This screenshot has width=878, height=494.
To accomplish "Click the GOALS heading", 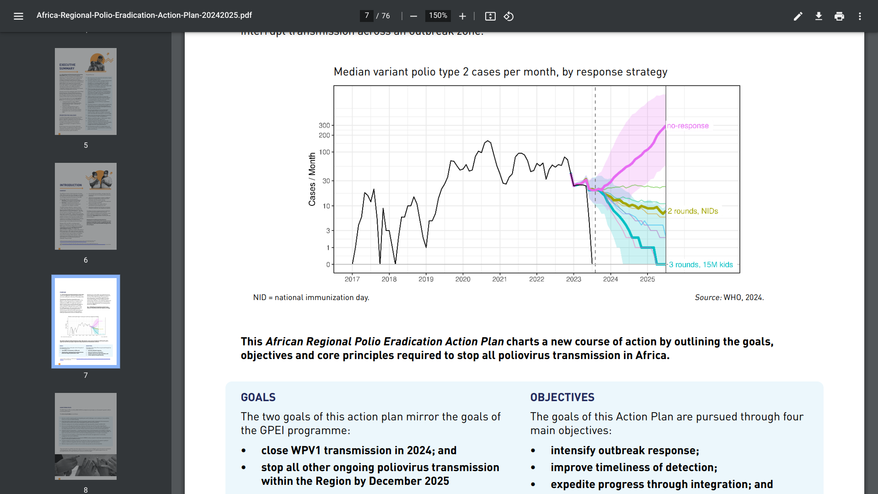I will (x=258, y=397).
